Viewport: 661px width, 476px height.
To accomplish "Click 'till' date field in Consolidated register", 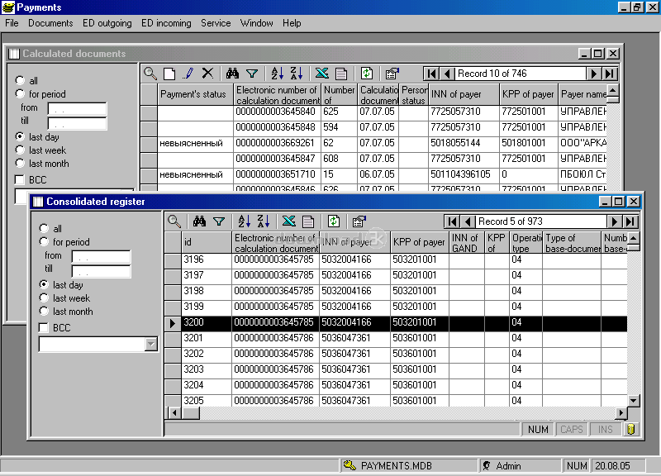I will click(101, 271).
